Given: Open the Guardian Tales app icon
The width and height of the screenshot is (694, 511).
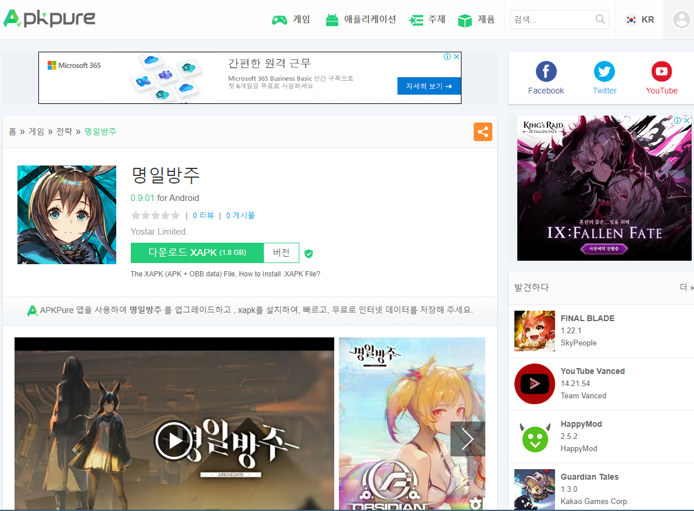Looking at the screenshot, I should [535, 490].
